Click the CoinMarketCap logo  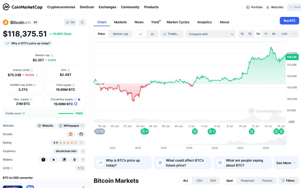click(22, 7)
